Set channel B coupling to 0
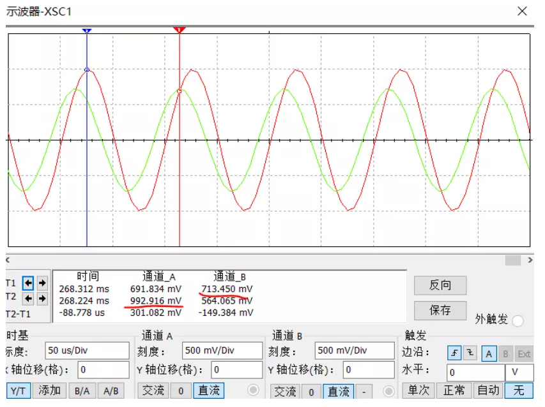Image resolution: width=545 pixels, height=407 pixels. [311, 392]
